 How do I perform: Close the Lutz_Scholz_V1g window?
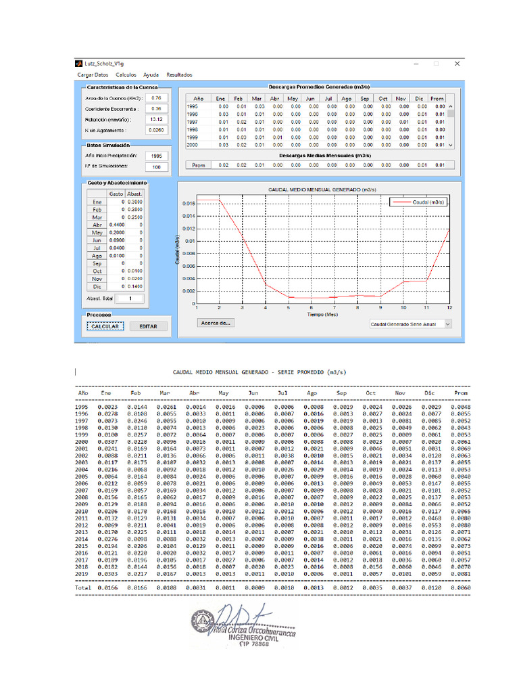pos(457,63)
